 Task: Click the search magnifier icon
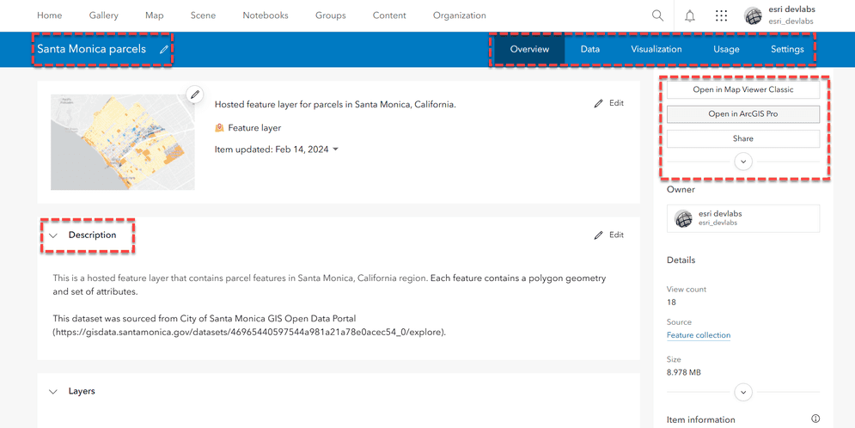pos(657,15)
